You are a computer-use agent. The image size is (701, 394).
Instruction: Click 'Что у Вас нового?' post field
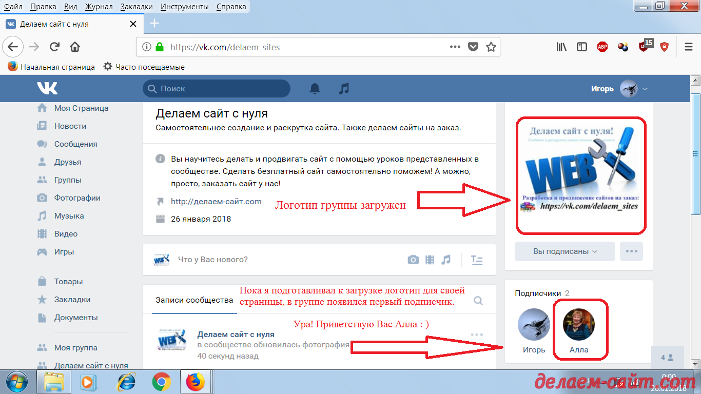coord(213,260)
